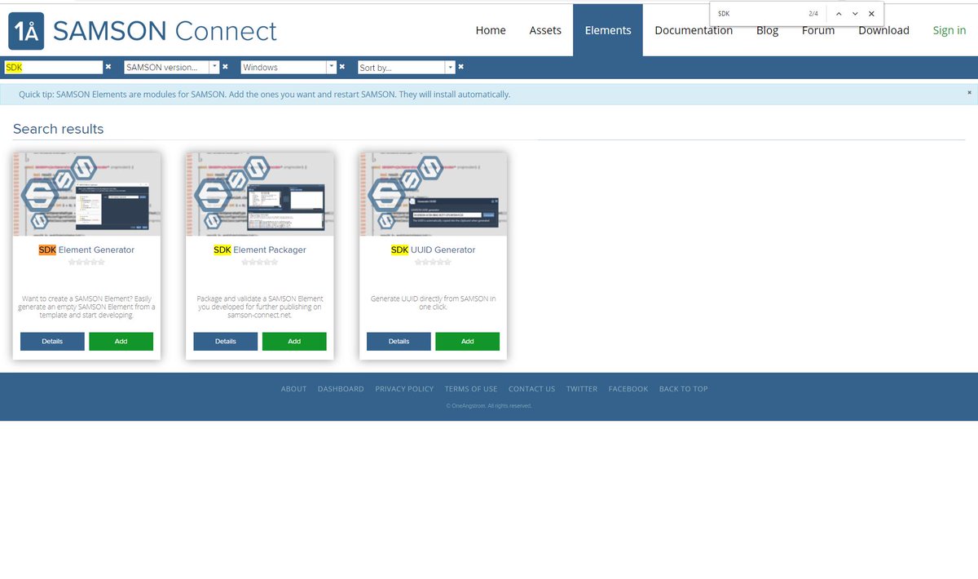Clear the SDK search field with X
This screenshot has height=579, width=978.
[108, 67]
